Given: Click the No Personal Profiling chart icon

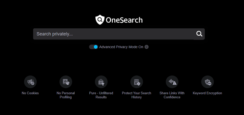Looking at the screenshot, I should pyautogui.click(x=66, y=82).
